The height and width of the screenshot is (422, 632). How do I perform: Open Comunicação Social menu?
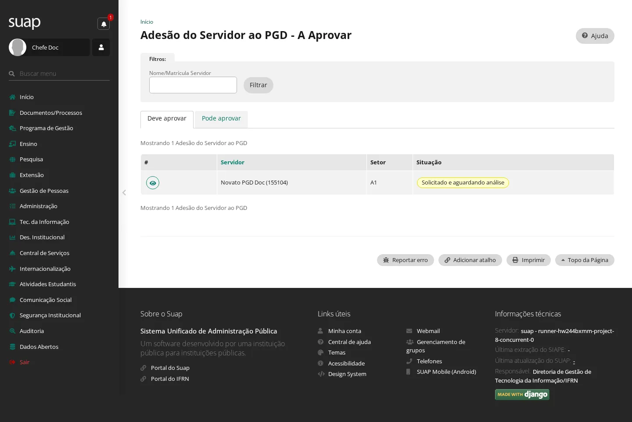point(59,300)
